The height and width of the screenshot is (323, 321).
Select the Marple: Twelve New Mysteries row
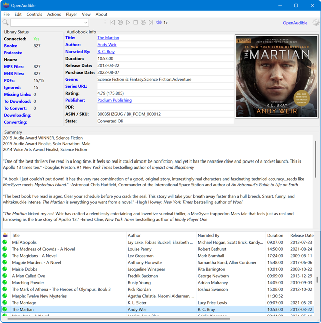[158, 296]
